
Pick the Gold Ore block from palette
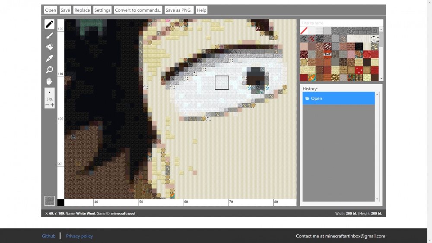point(375,46)
